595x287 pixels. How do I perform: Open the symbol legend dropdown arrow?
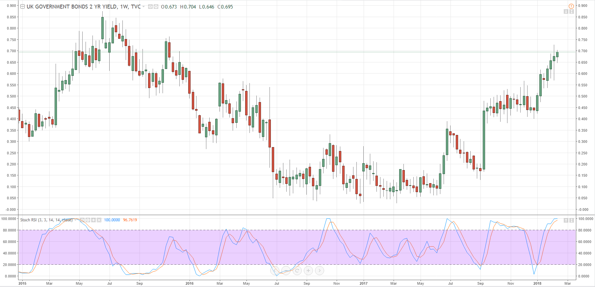(143, 7)
